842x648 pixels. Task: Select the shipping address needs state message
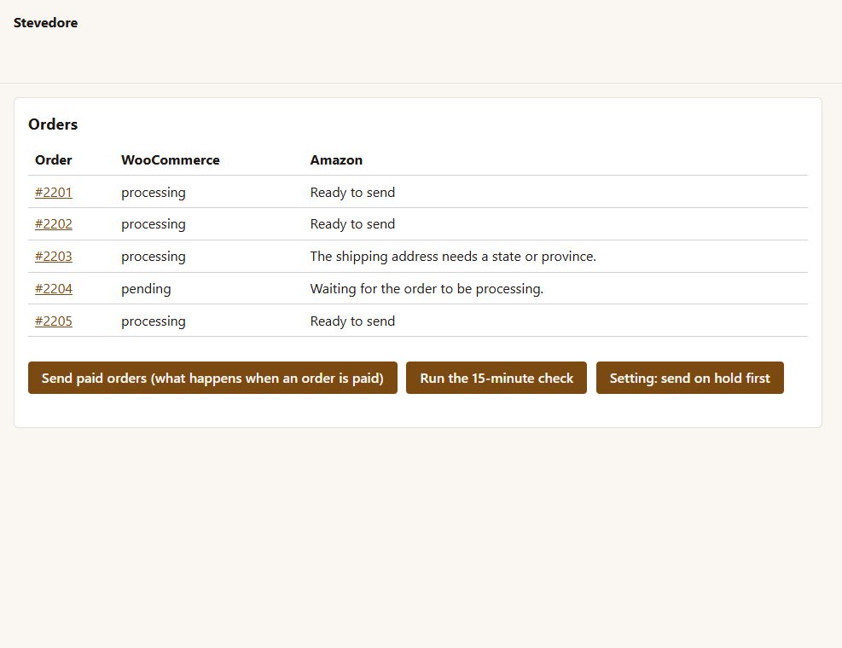(453, 256)
